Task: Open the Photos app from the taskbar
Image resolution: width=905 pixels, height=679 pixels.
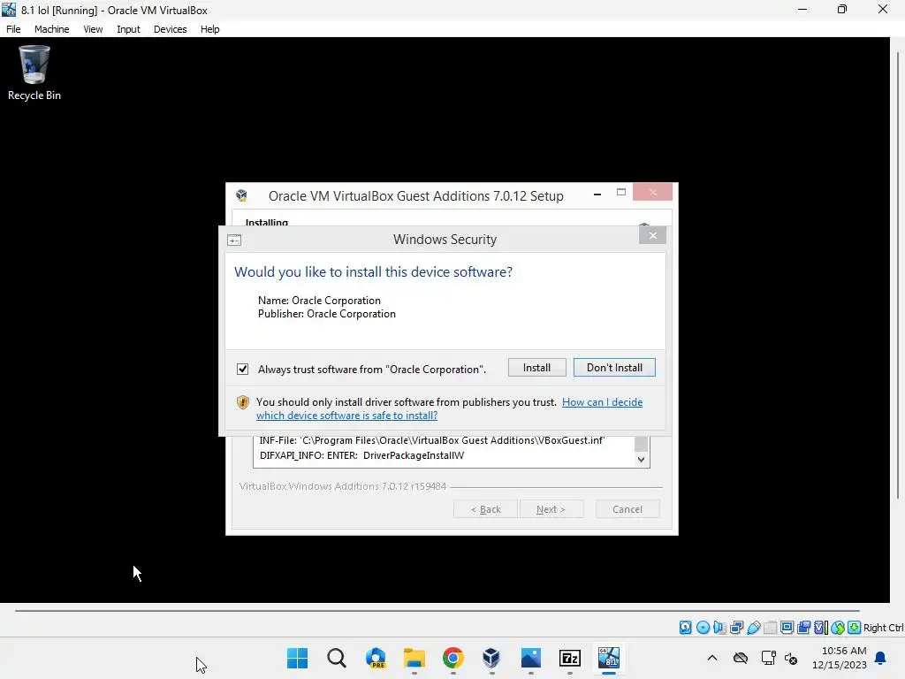Action: pos(530,658)
